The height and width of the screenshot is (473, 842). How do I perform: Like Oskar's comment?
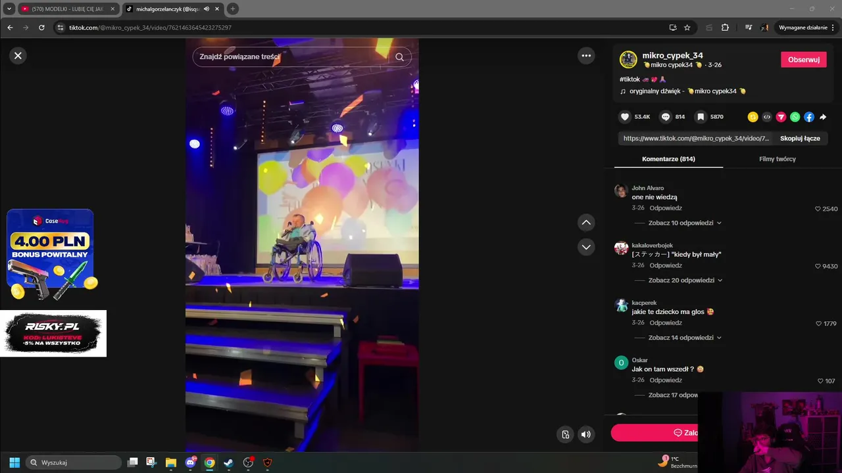click(820, 381)
